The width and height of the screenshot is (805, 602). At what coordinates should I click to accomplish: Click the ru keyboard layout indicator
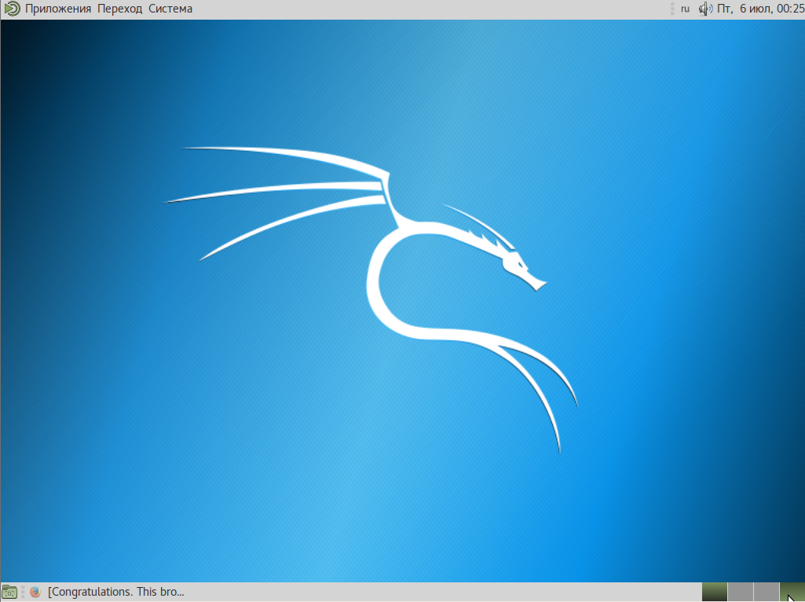pos(685,9)
